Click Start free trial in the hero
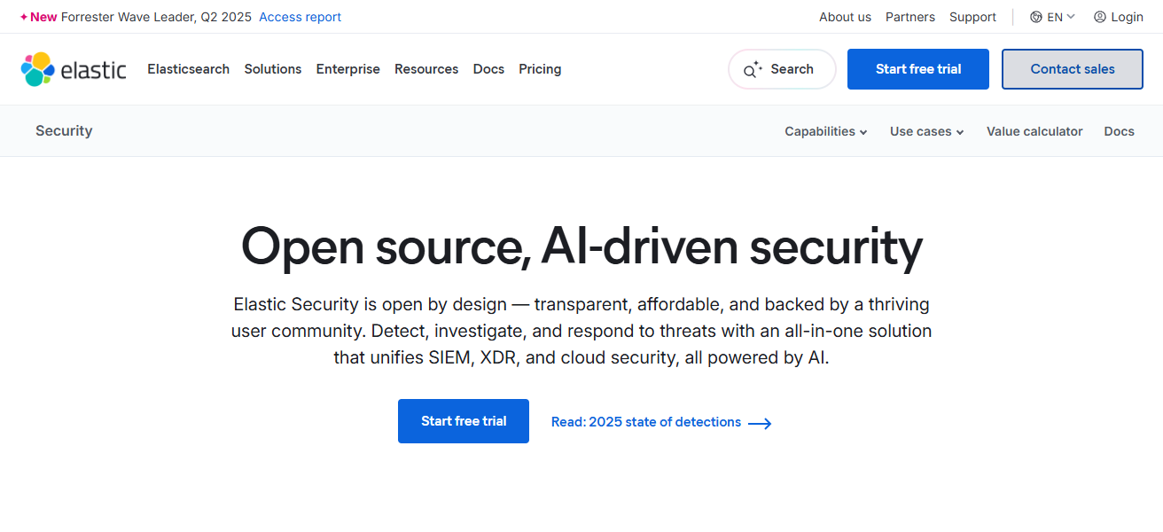 (x=463, y=420)
